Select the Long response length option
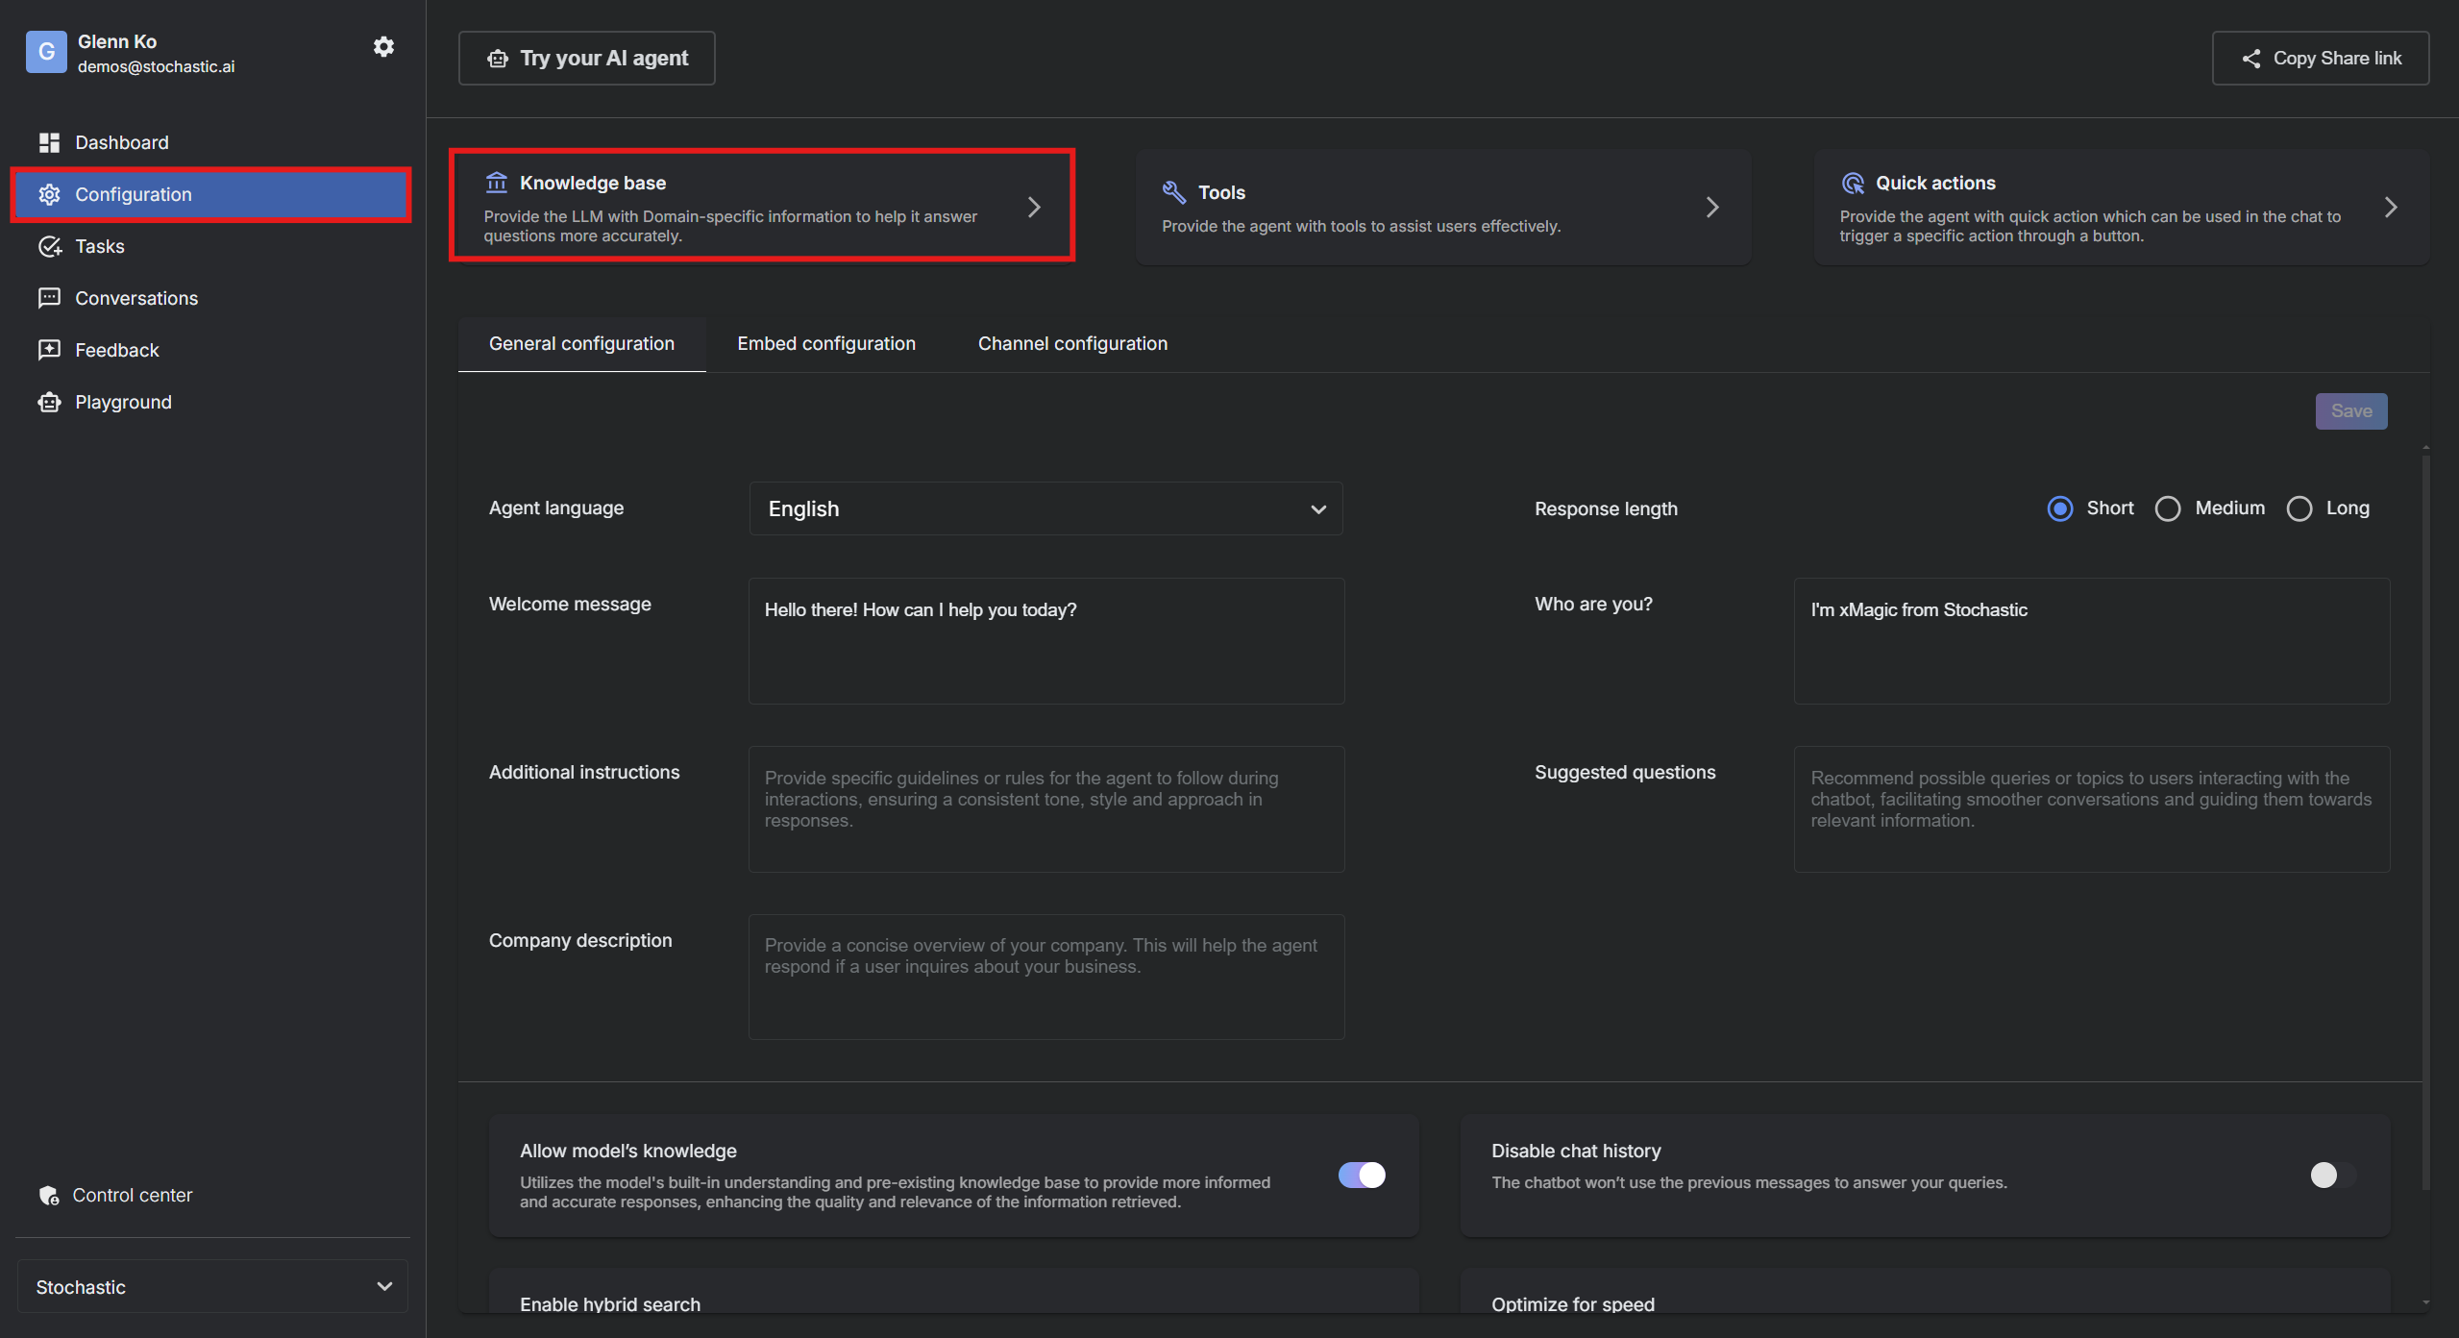 (x=2298, y=508)
